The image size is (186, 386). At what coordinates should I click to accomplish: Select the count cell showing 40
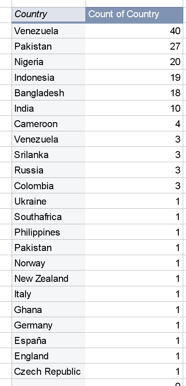pos(134,31)
